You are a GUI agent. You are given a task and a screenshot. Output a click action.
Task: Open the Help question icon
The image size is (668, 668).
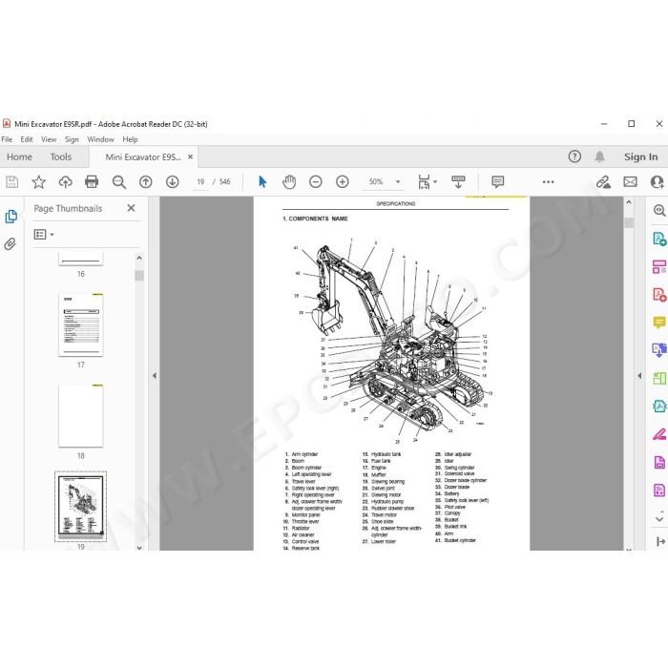click(x=574, y=157)
